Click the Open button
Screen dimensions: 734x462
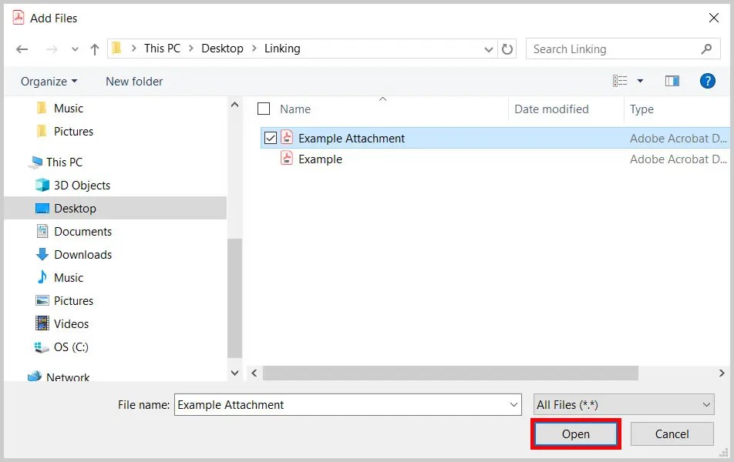pyautogui.click(x=575, y=434)
